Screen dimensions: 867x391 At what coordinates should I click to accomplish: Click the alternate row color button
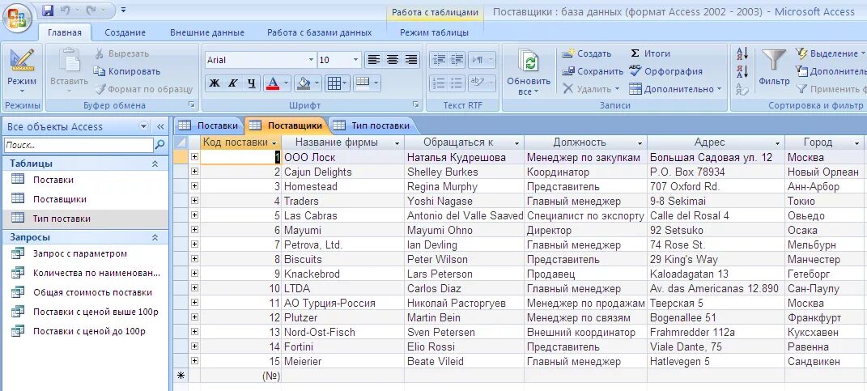[362, 83]
